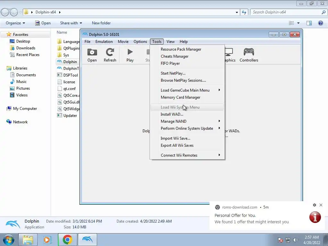Select the Qt5Gui dll file

pos(68,102)
